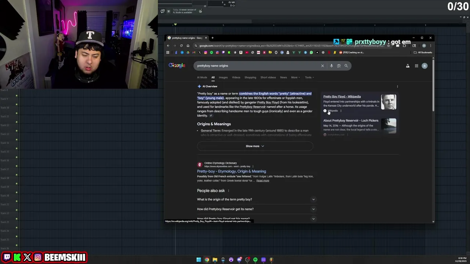
Task: Open Spotify from the taskbar
Action: [x=255, y=260]
